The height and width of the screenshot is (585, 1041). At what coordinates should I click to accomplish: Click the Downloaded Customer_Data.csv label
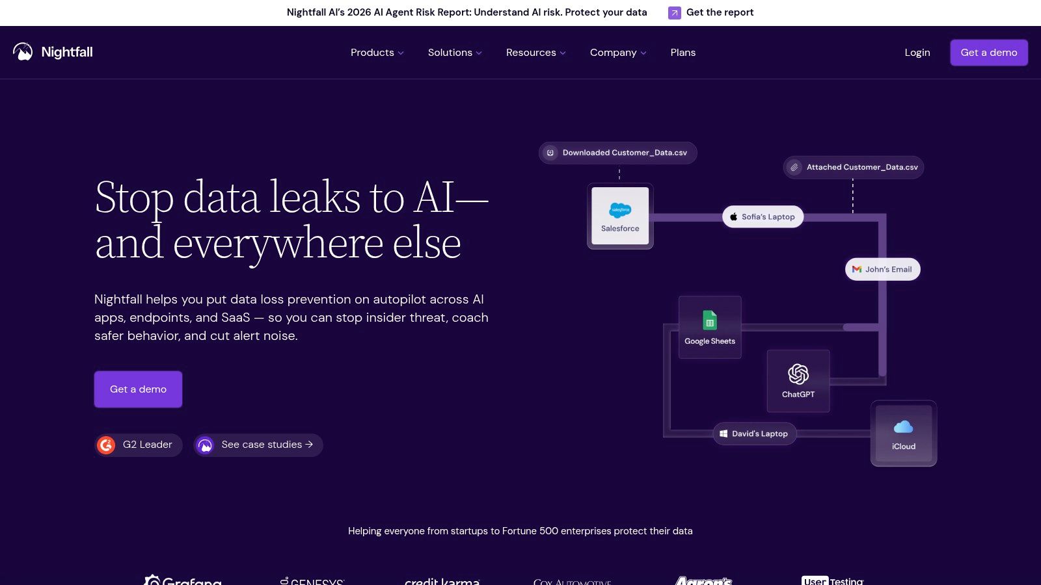[625, 153]
